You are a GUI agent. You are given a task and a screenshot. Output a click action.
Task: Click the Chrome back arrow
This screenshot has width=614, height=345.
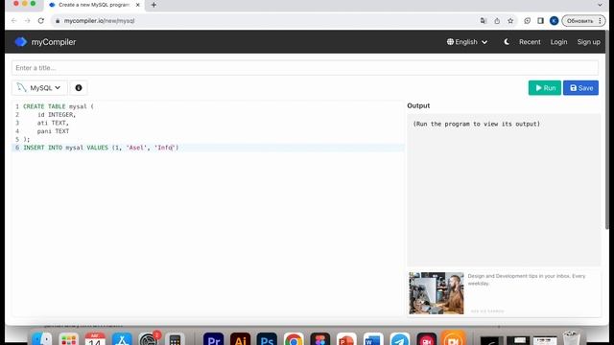coord(14,21)
